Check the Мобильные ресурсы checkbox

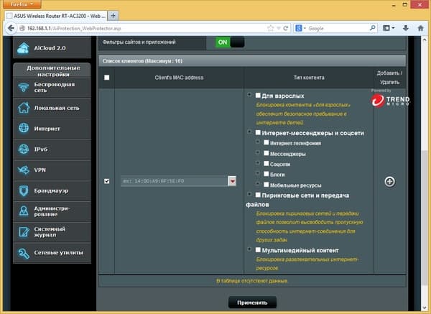(266, 185)
